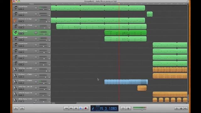Adjust pan knob on Grand Piano on Stage track

click(x=36, y=27)
